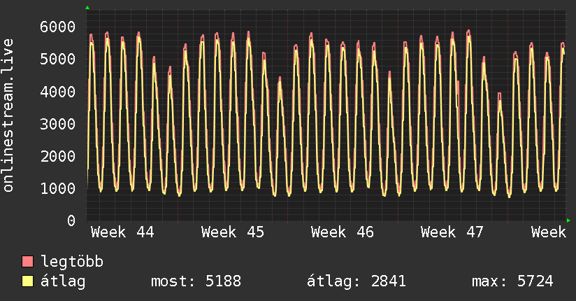Click the onlinestream.live vertical axis title
The image size is (576, 301).
8,115
